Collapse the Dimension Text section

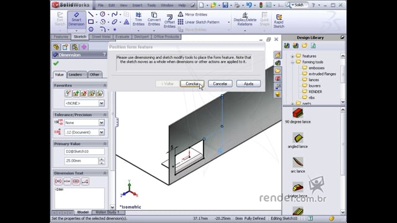[105, 173]
